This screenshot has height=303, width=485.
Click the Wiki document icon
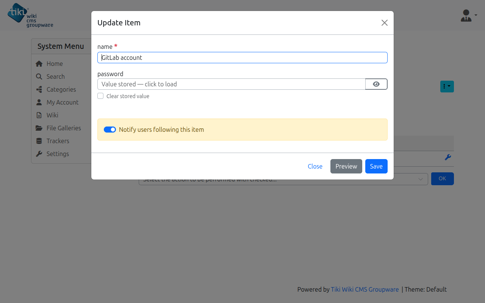point(39,115)
